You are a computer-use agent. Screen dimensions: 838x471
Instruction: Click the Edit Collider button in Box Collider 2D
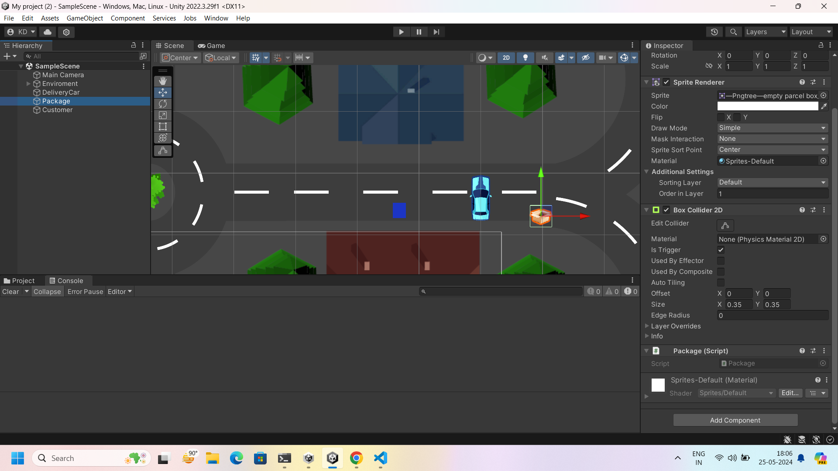[x=725, y=225]
